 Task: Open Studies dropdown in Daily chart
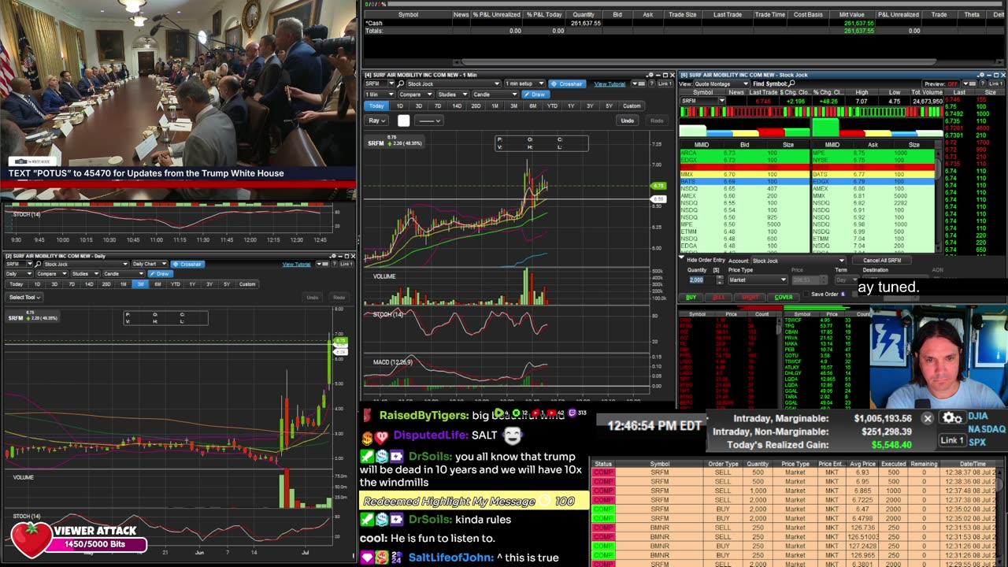[86, 274]
